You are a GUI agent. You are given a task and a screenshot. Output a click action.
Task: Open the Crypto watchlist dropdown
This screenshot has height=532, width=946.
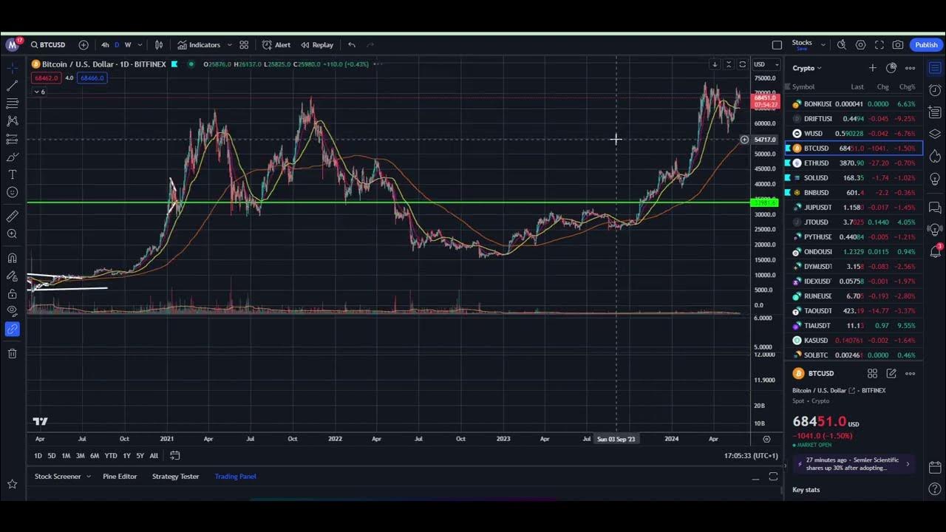pos(807,68)
